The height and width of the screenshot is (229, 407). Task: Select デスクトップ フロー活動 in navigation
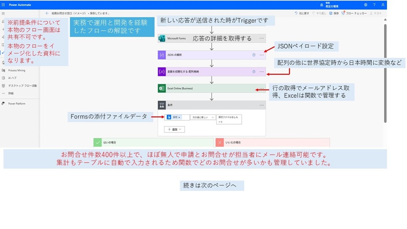[x=23, y=85]
